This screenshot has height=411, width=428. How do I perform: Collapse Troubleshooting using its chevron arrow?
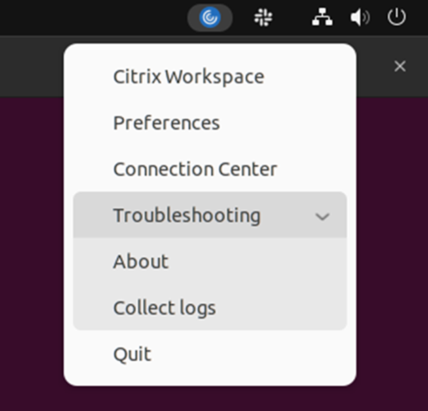pyautogui.click(x=323, y=216)
